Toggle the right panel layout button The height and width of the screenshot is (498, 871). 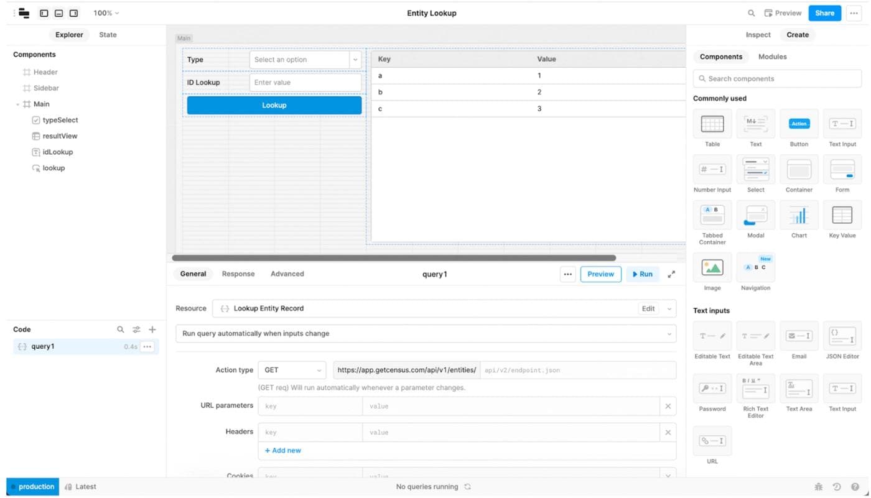click(x=73, y=13)
